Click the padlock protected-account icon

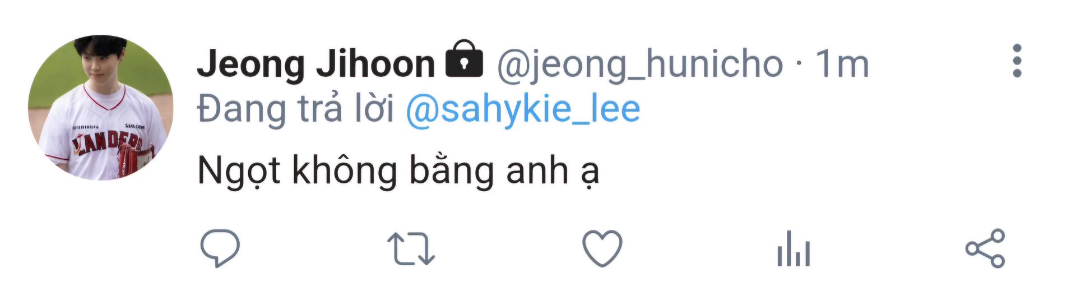pyautogui.click(x=464, y=59)
